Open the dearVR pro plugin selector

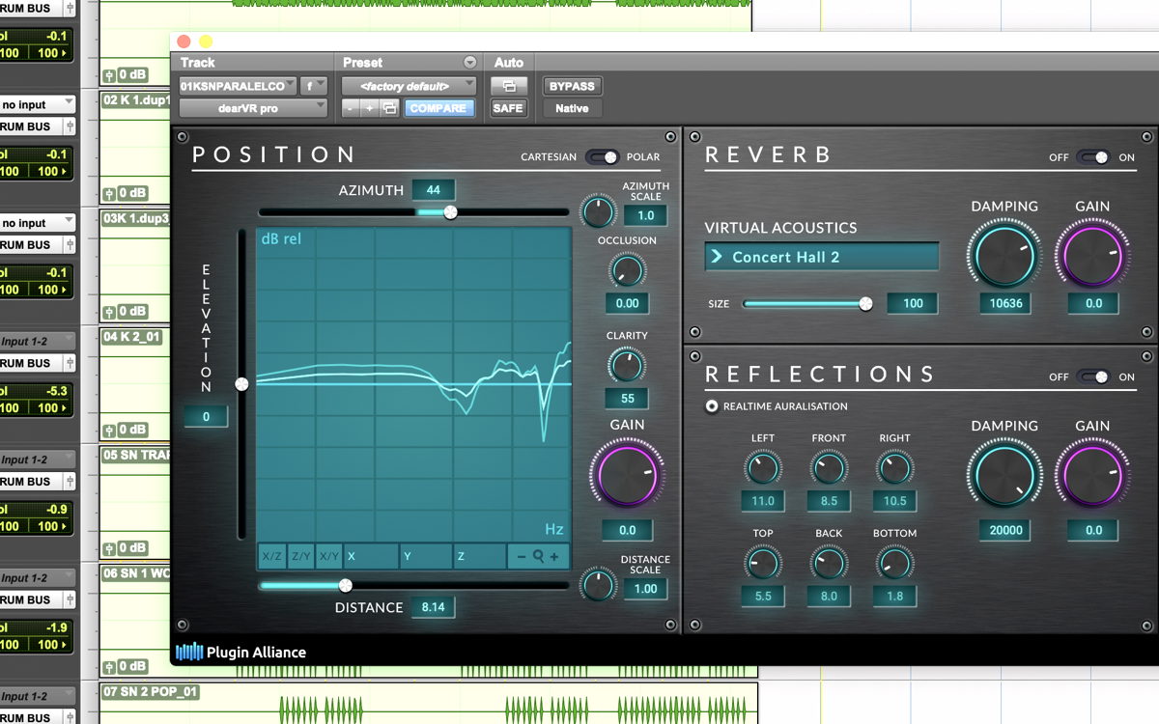point(254,108)
